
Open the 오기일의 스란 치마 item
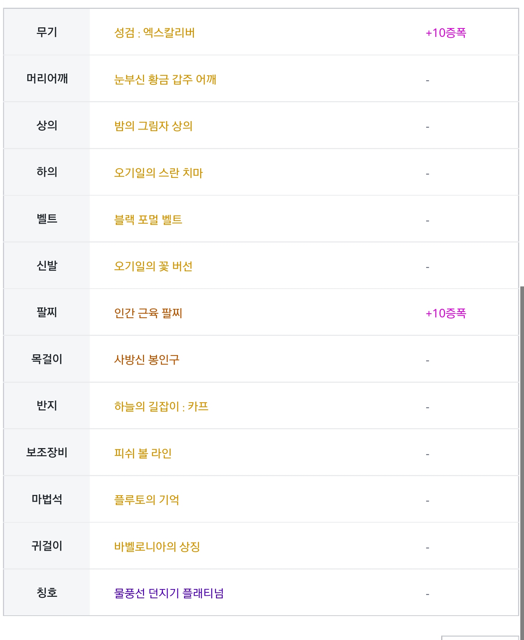point(158,173)
